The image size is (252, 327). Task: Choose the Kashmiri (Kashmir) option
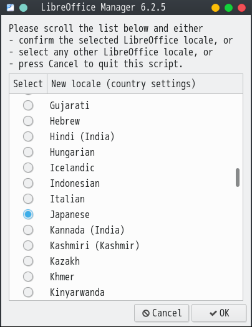(28, 245)
